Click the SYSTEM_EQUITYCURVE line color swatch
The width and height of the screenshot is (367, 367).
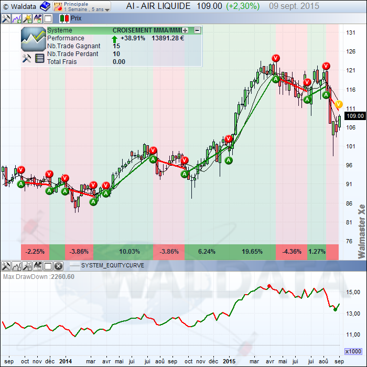coord(74,266)
